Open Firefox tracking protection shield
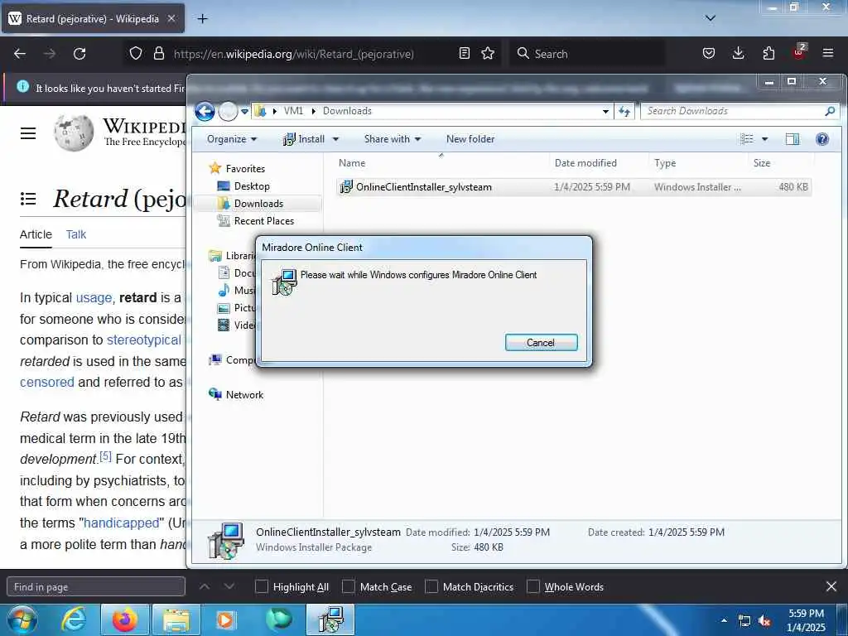This screenshot has width=848, height=636. tap(136, 54)
